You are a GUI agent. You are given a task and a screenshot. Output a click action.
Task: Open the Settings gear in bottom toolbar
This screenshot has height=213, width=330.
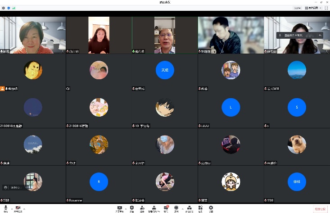coord(211,208)
